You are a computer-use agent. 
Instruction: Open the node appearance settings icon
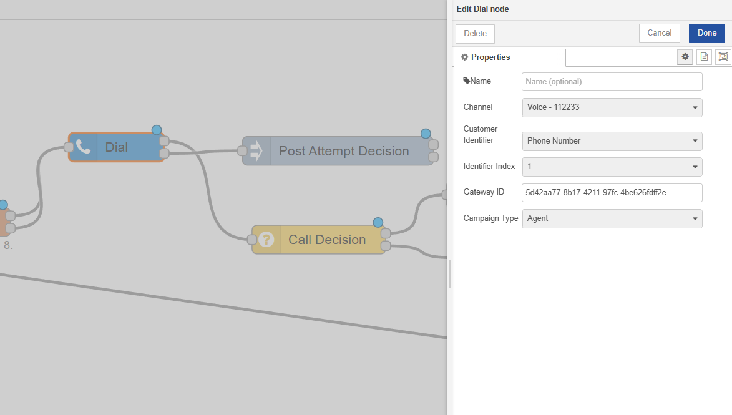point(723,57)
